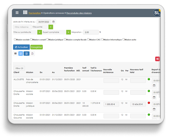
Task: Open calendar icon in ALLOUETTE row
Action: click(154, 86)
